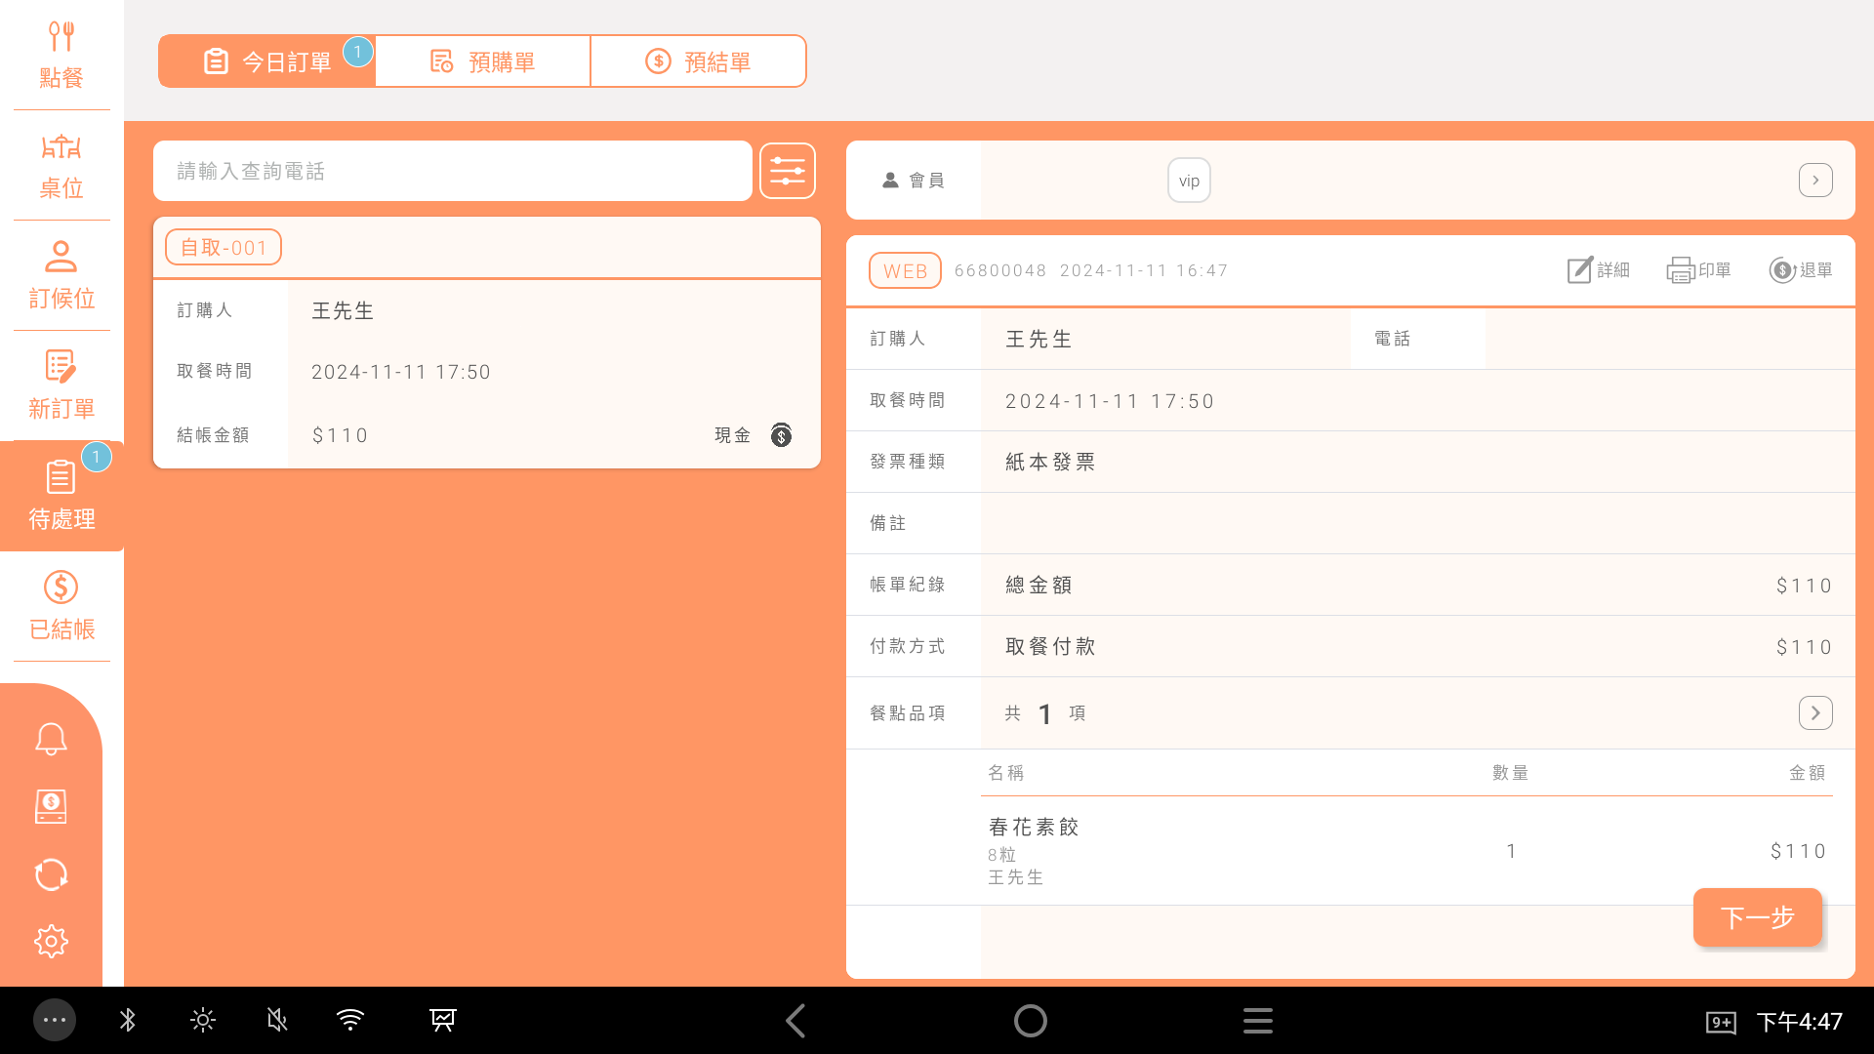Toggle Wi-Fi in the system bar
The width and height of the screenshot is (1874, 1054).
pos(349,1021)
